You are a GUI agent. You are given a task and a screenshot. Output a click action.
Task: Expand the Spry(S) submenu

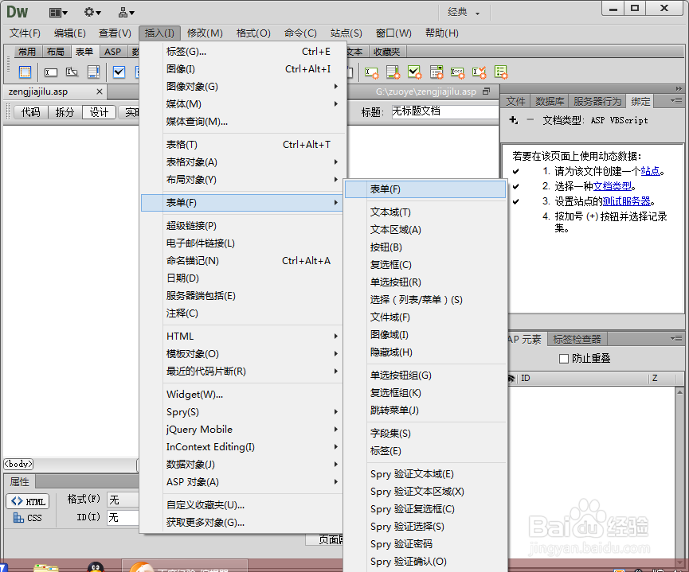(x=241, y=412)
